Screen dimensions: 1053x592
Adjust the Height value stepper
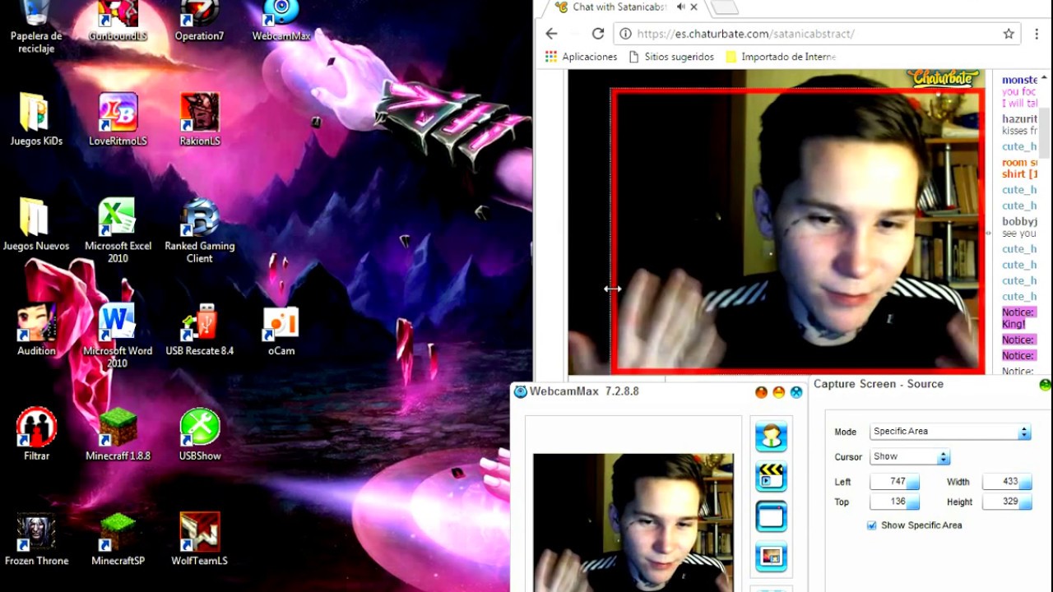coord(1025,502)
